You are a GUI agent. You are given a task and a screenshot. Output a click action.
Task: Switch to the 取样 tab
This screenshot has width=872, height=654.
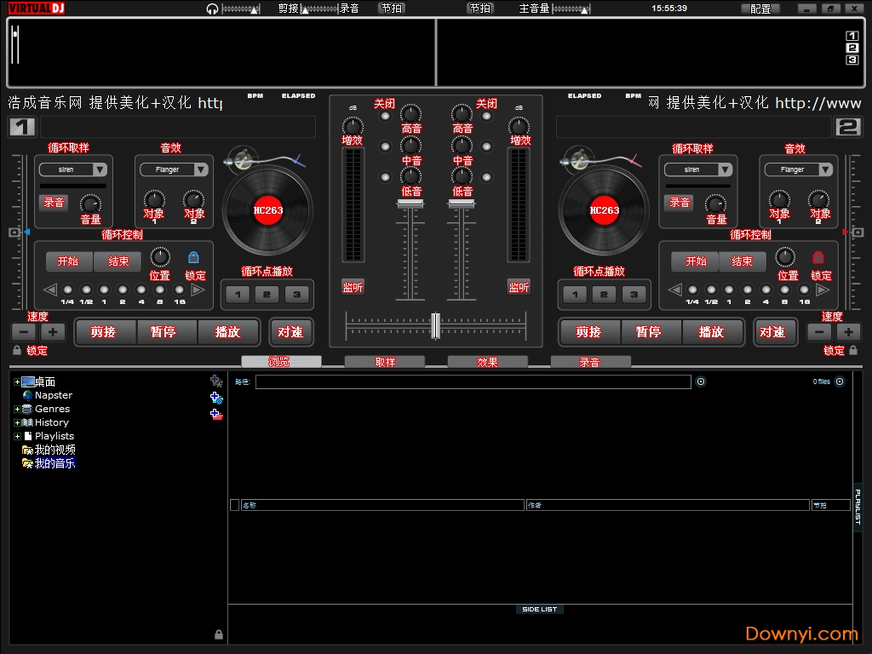[x=384, y=361]
